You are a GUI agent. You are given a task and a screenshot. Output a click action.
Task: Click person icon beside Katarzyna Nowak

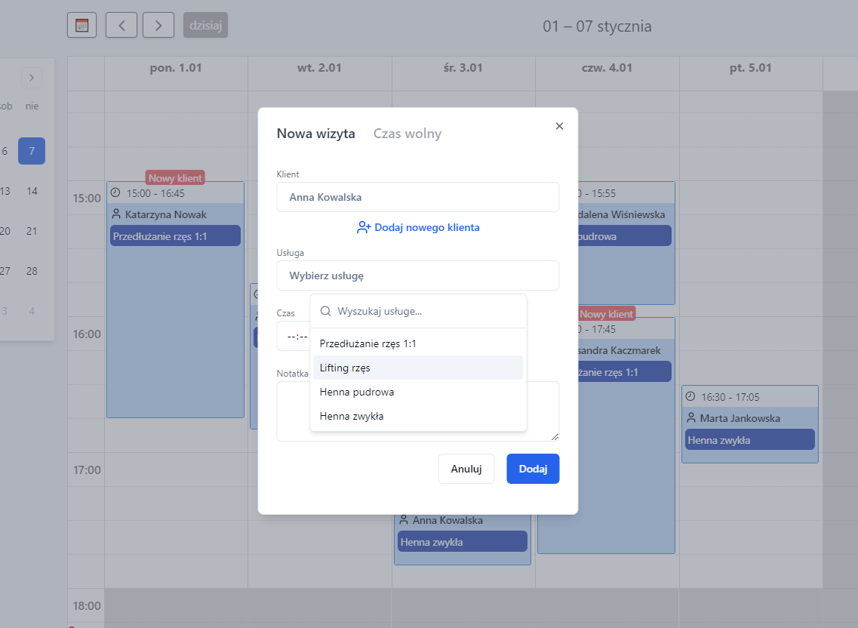click(116, 214)
